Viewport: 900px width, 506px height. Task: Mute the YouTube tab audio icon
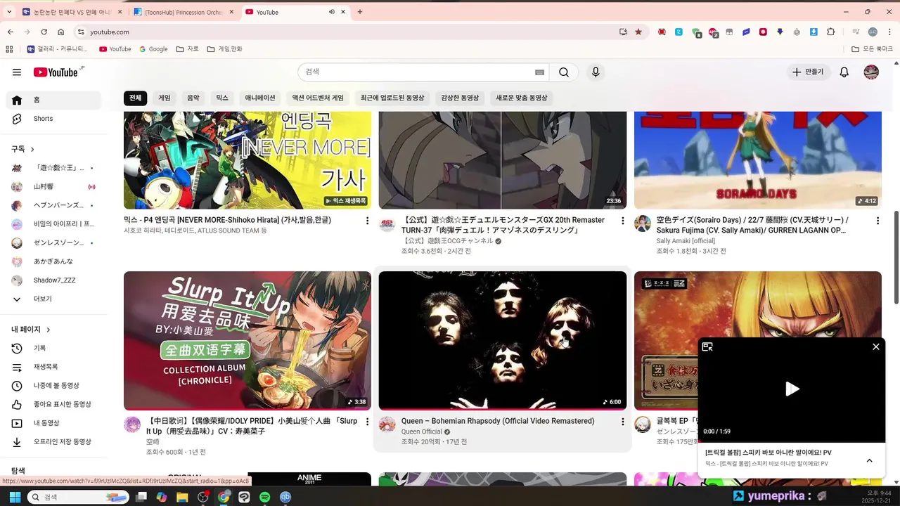pyautogui.click(x=332, y=12)
